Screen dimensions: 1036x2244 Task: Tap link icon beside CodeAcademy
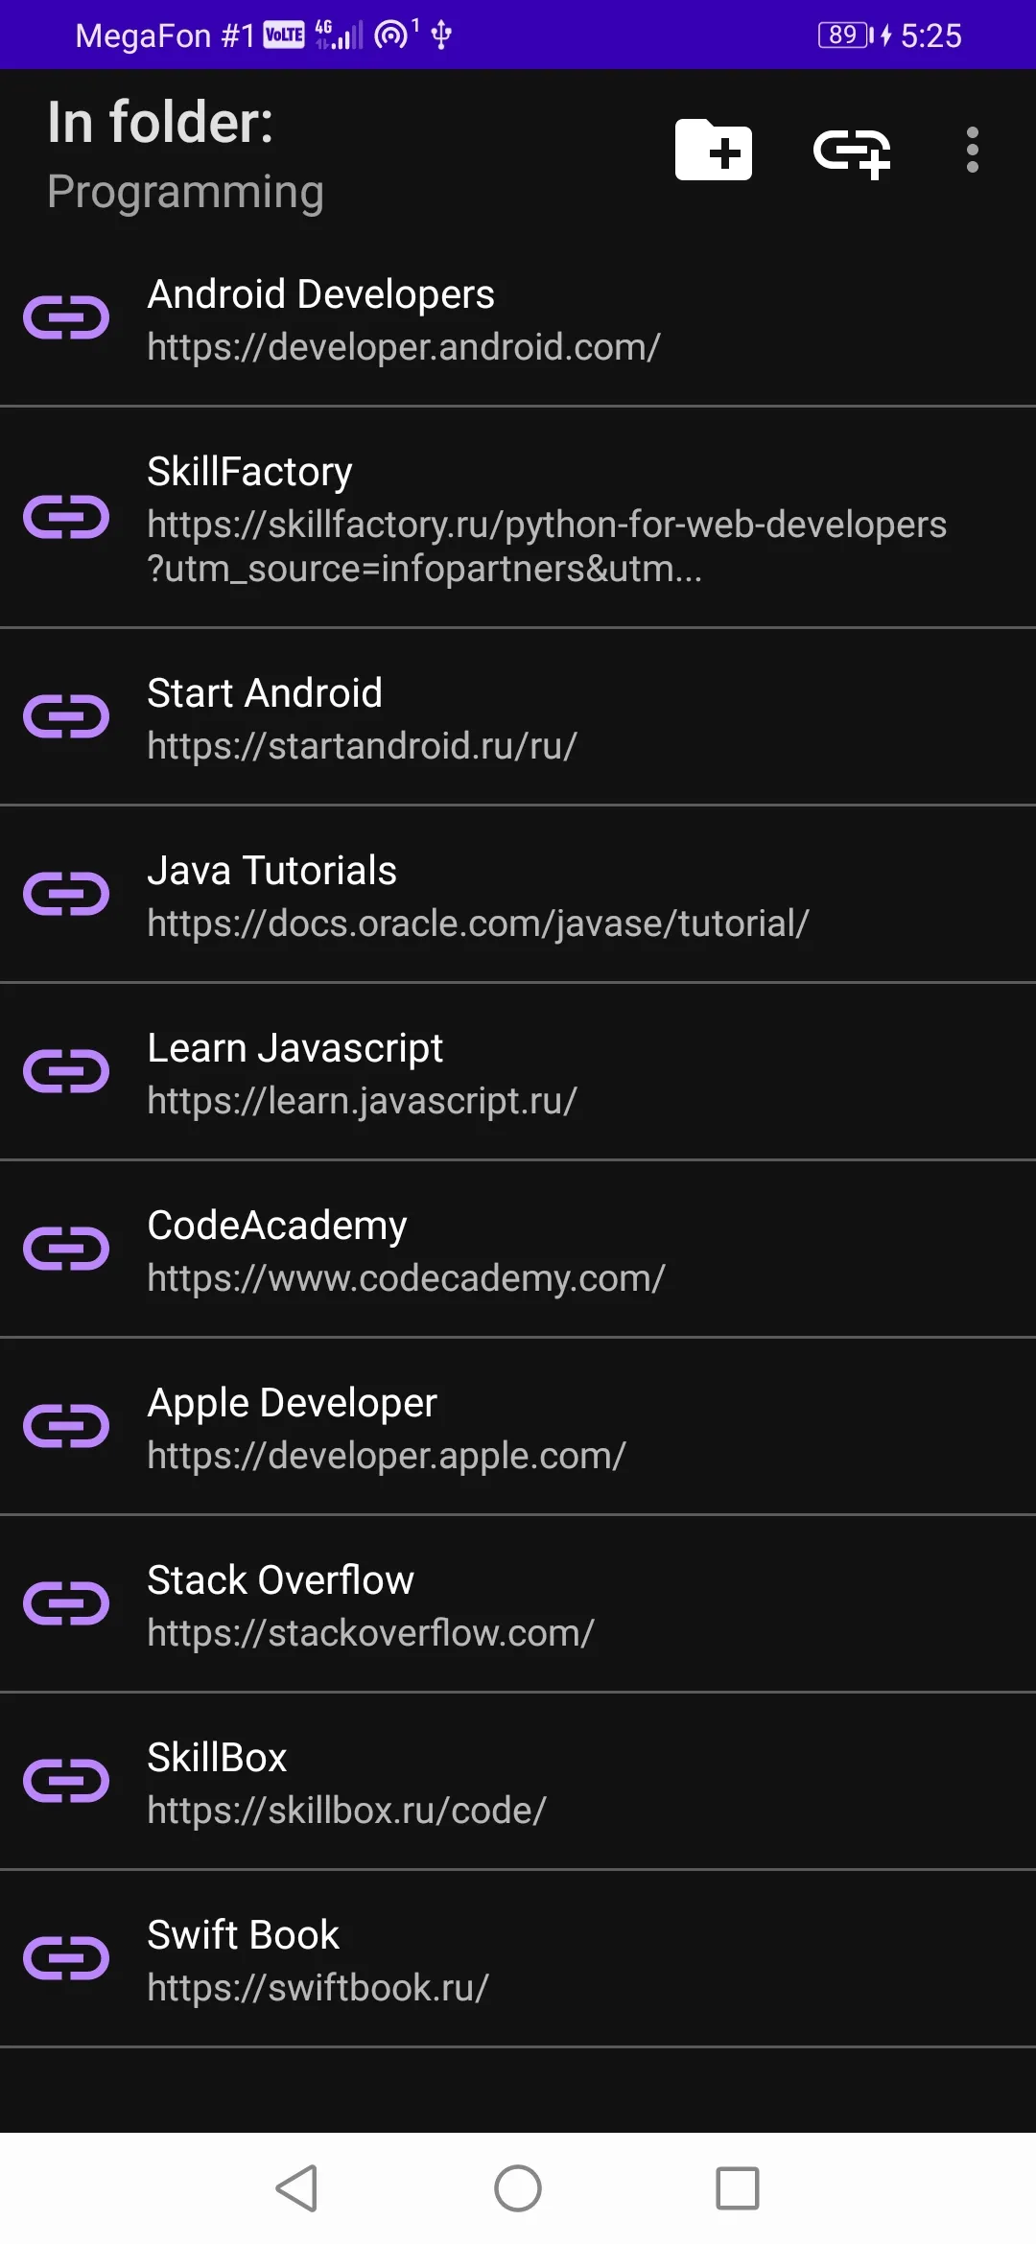click(66, 1250)
